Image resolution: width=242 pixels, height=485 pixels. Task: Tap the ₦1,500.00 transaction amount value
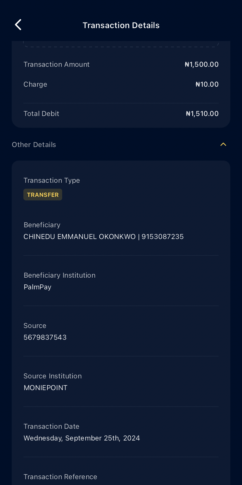pyautogui.click(x=202, y=64)
